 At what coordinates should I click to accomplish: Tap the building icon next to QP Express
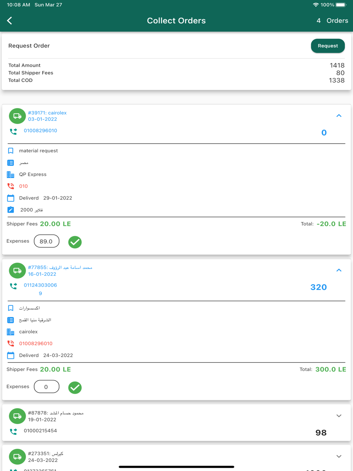click(11, 174)
